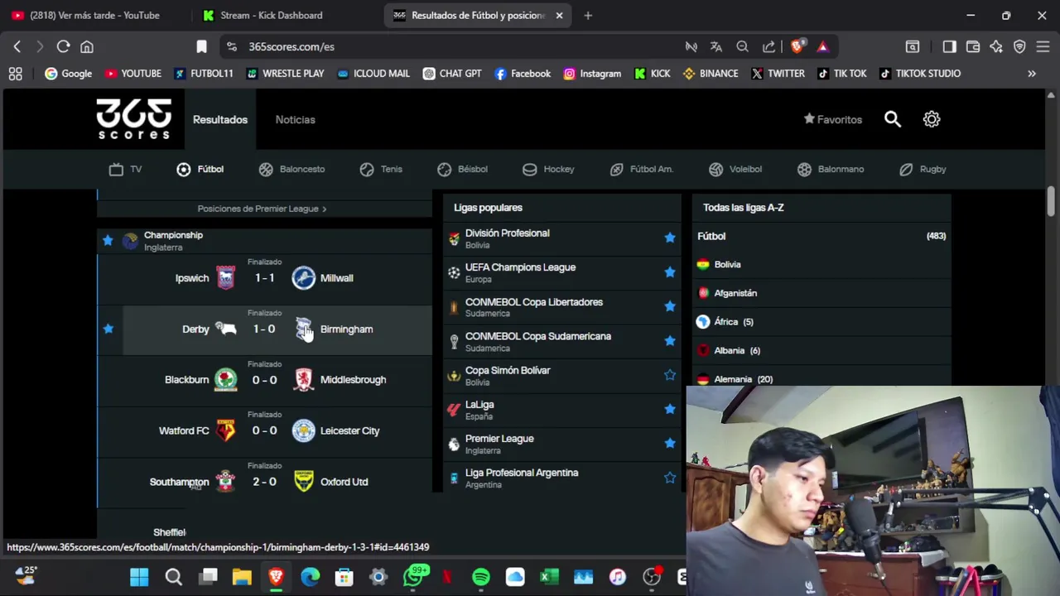
Task: Open the BINANCE bookmark
Action: [x=711, y=74]
